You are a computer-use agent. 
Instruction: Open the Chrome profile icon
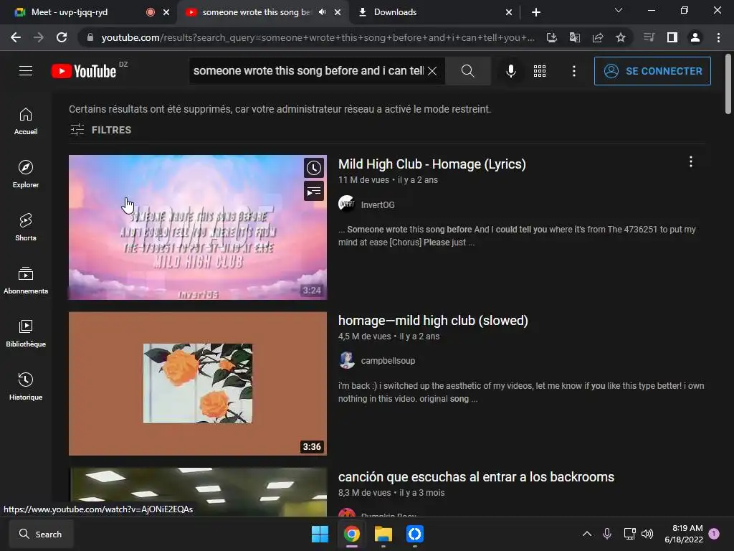point(695,37)
